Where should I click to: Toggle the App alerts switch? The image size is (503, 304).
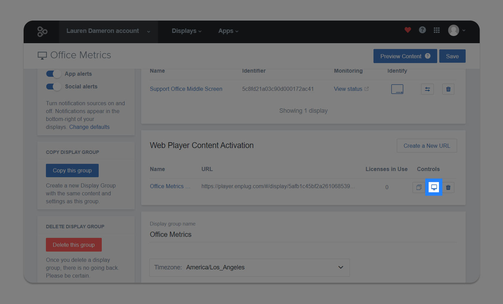(54, 74)
